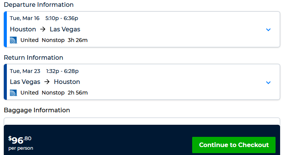The height and width of the screenshot is (155, 282).
Task: Click the Nonstop 3h 26m duration text
Action: 64,40
